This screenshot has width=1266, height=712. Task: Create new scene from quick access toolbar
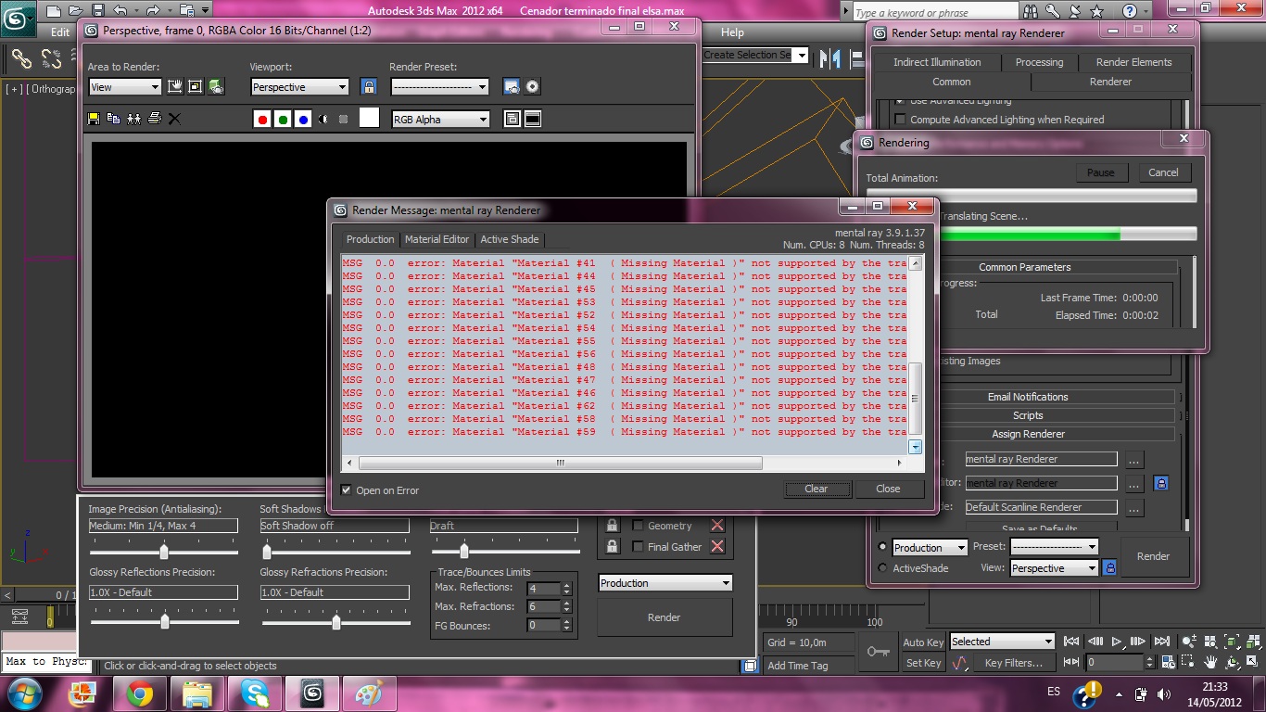(x=54, y=10)
